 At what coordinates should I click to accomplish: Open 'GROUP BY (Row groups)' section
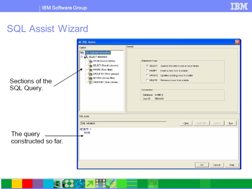[106, 74]
